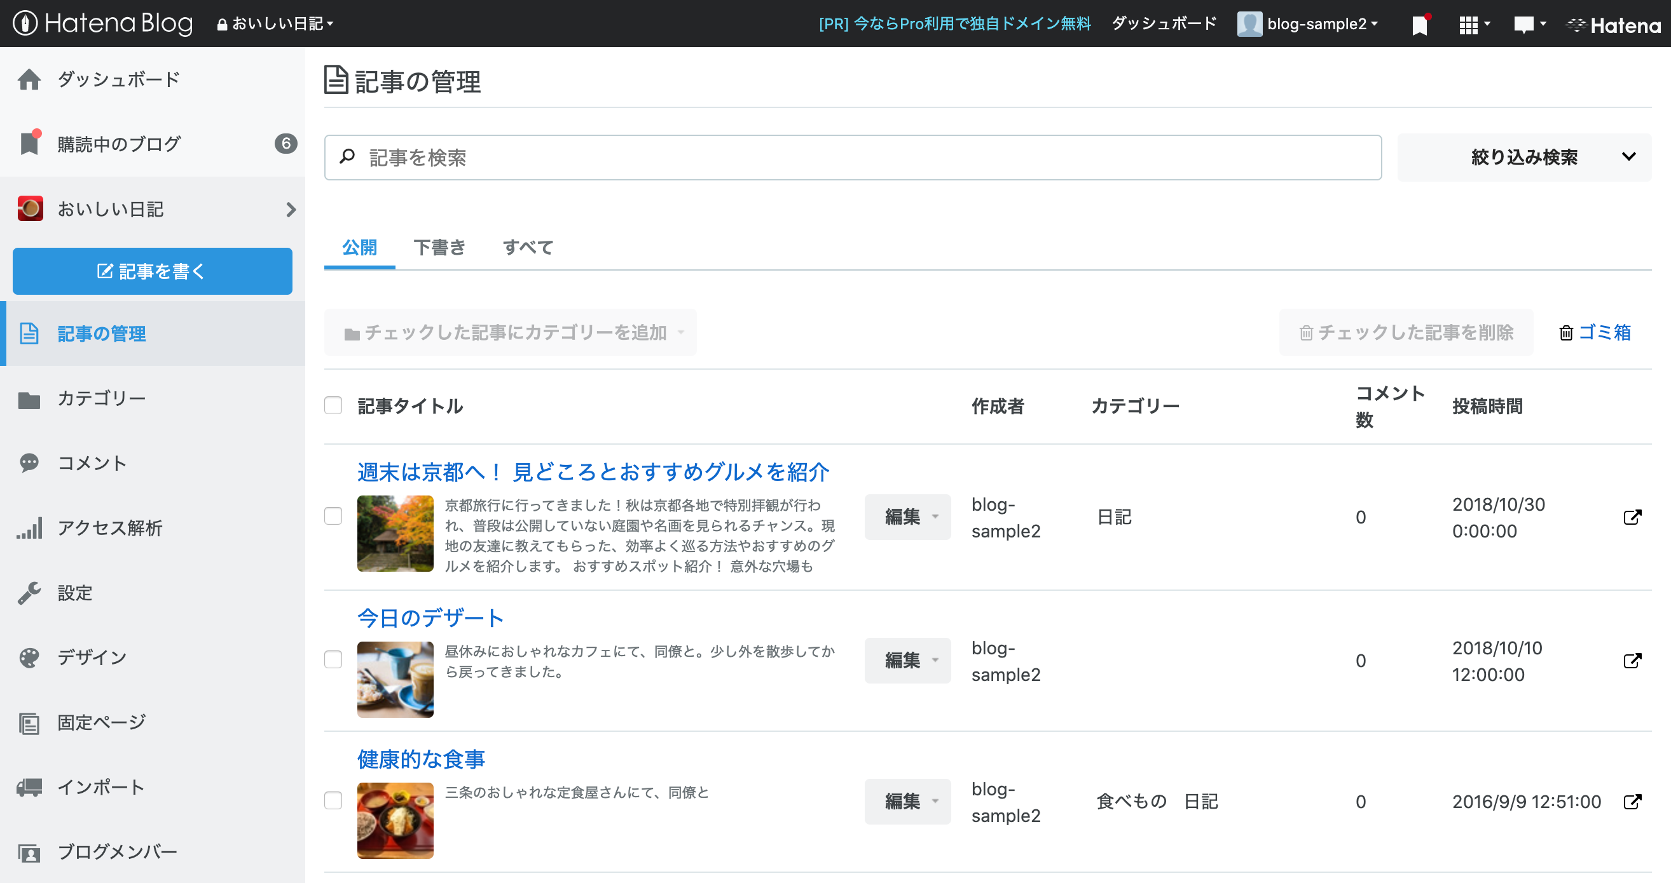This screenshot has height=883, width=1671.
Task: Switch to the すべて tab
Action: pyautogui.click(x=528, y=247)
